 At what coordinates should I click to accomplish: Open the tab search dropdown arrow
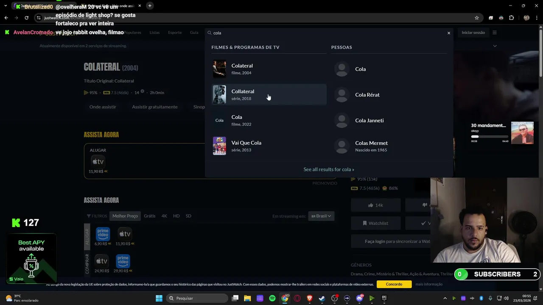6,6
